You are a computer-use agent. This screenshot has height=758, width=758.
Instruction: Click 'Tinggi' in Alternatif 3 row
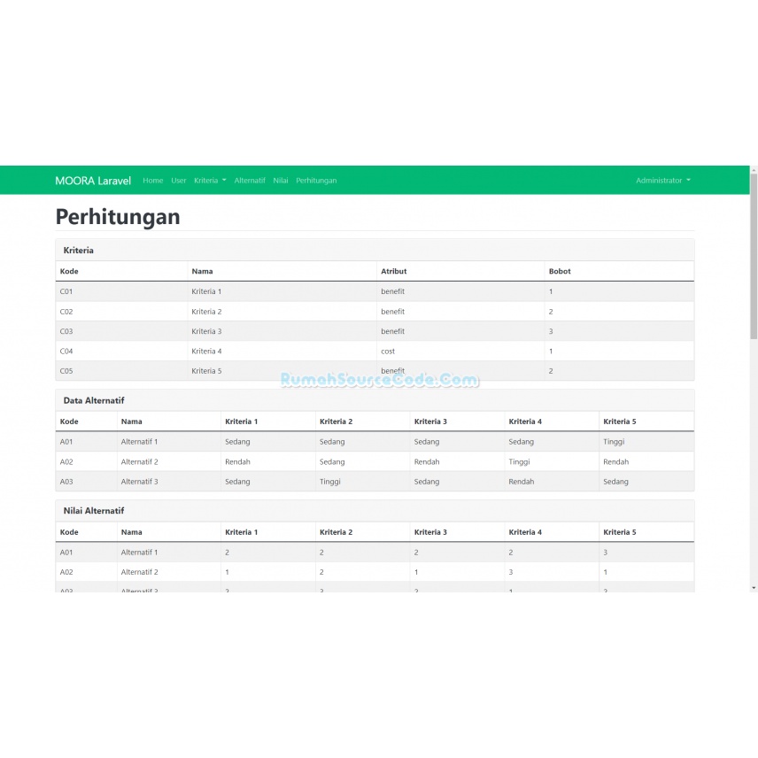(x=330, y=482)
